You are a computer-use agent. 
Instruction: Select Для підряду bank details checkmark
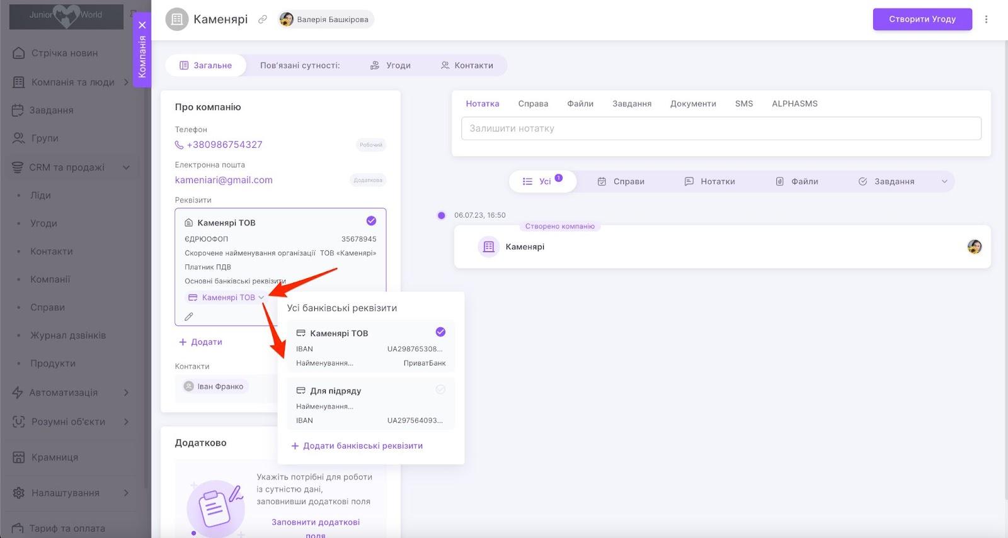[440, 389]
